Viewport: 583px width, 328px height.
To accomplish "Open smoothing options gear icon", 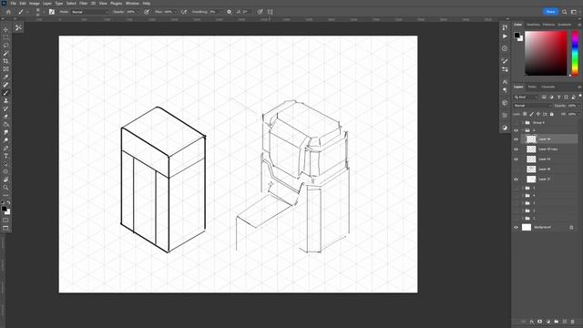I will [230, 12].
